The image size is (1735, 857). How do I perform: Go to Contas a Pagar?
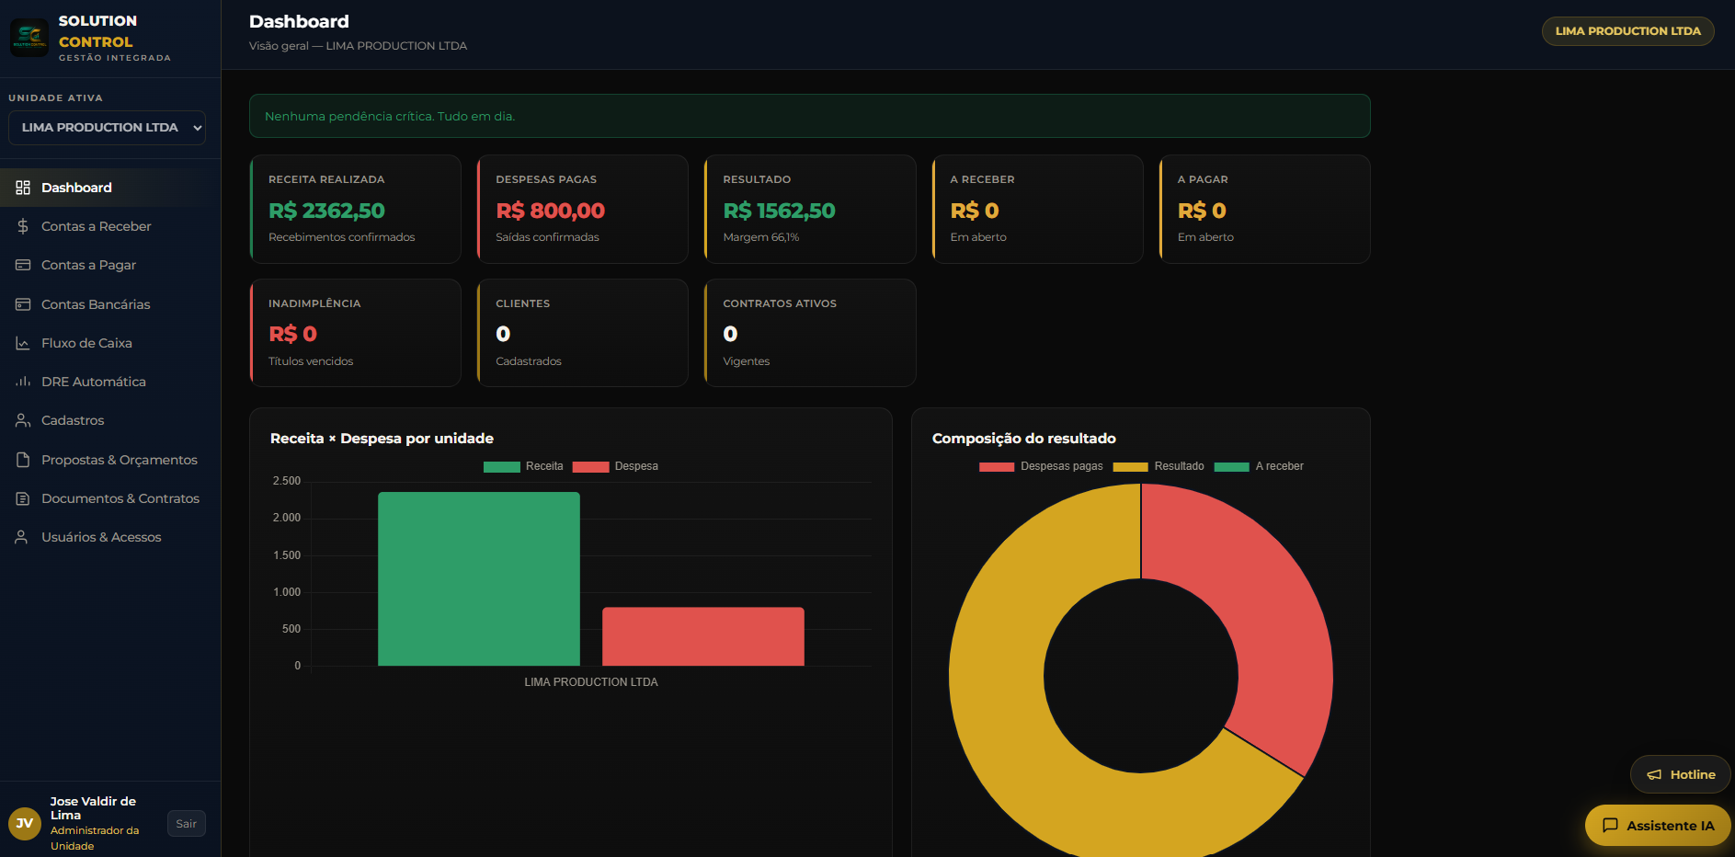[110, 265]
